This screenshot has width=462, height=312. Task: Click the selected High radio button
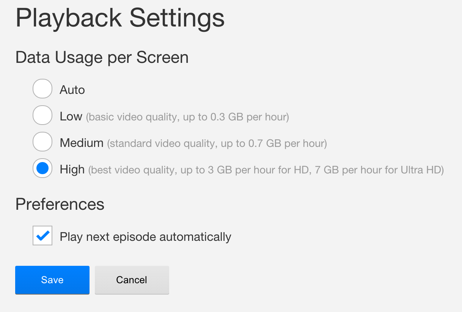[x=42, y=168]
